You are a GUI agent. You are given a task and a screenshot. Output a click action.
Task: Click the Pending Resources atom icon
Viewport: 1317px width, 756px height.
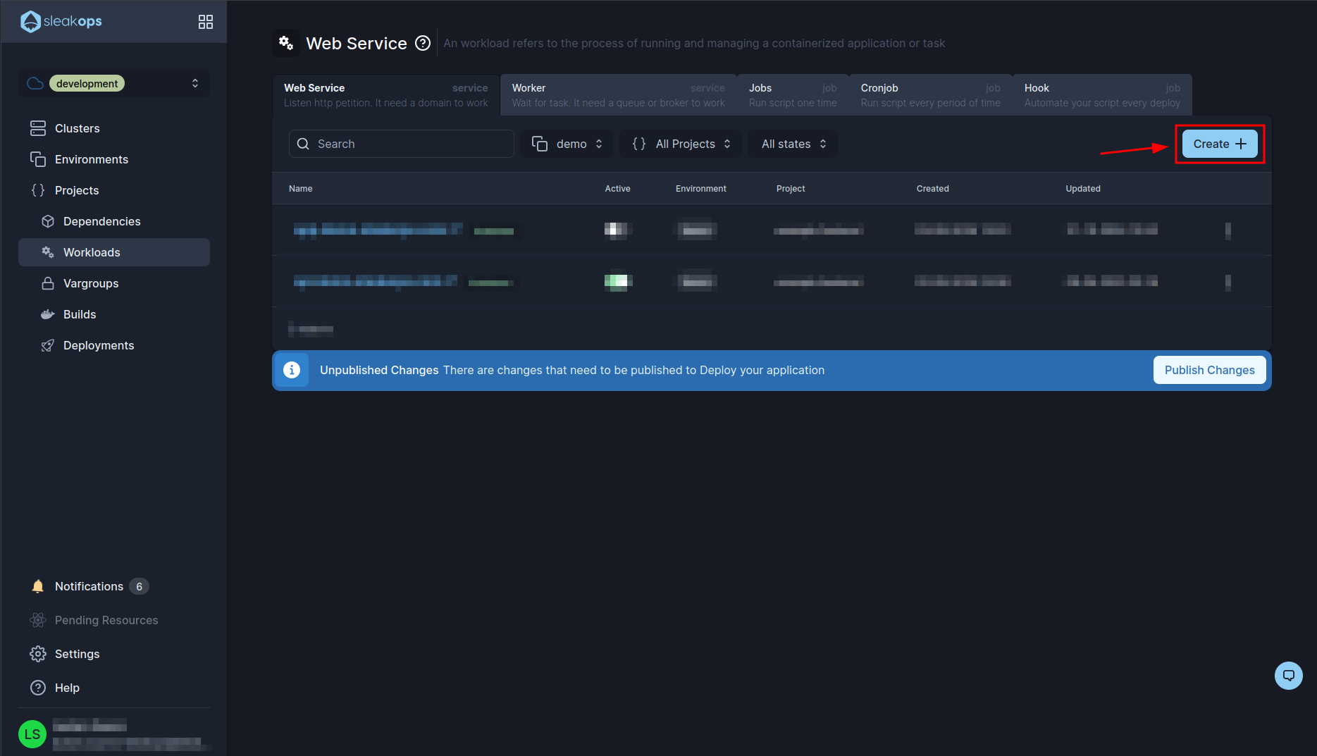(38, 620)
